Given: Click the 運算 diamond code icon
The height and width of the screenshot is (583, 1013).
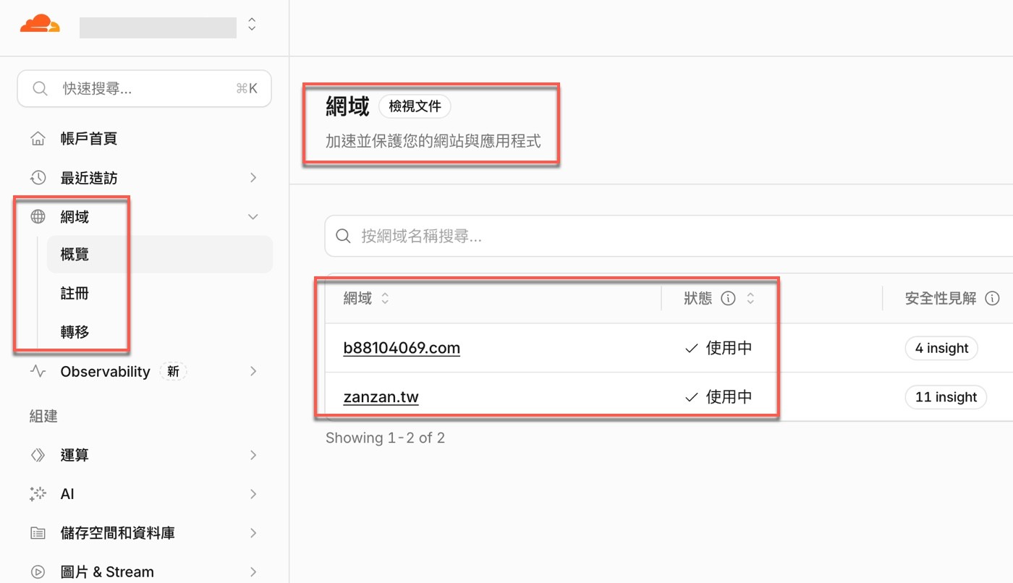Looking at the screenshot, I should pyautogui.click(x=38, y=455).
